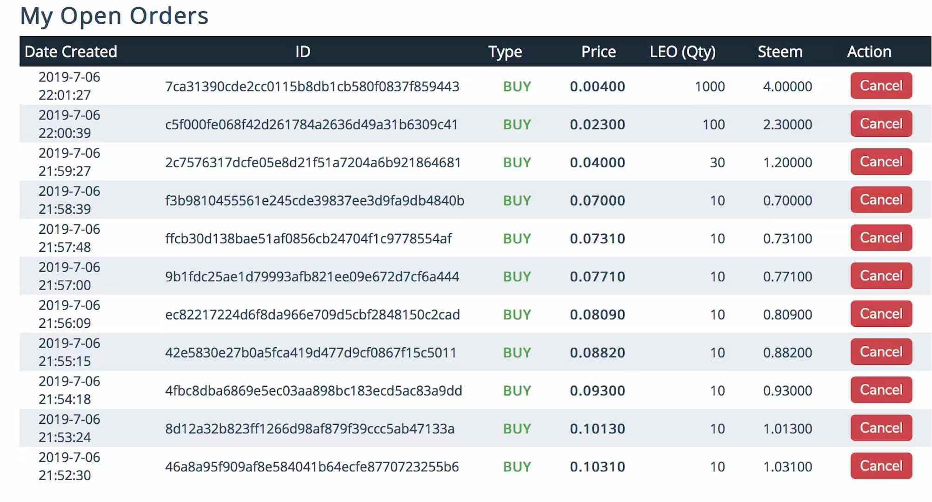
Task: Cancel the order priced at 0.08090
Action: pos(881,314)
